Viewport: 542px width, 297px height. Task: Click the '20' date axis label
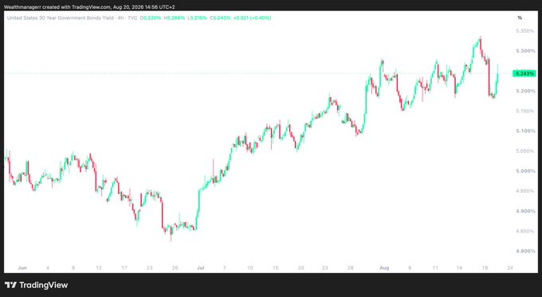[300, 268]
